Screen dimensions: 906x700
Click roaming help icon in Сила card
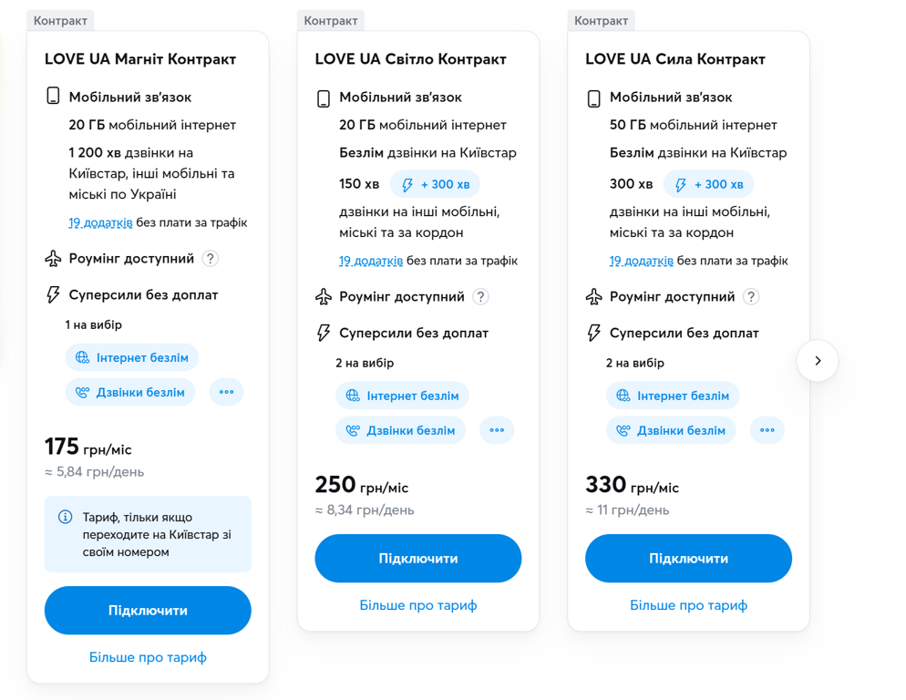click(751, 297)
